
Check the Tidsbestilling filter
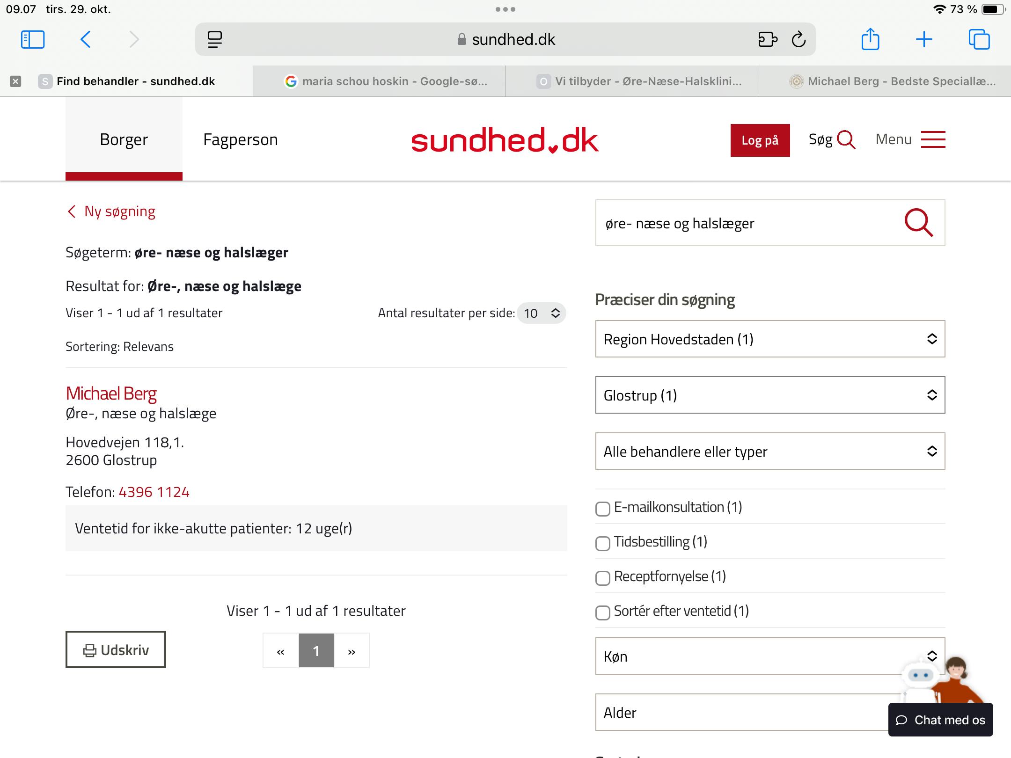tap(603, 543)
